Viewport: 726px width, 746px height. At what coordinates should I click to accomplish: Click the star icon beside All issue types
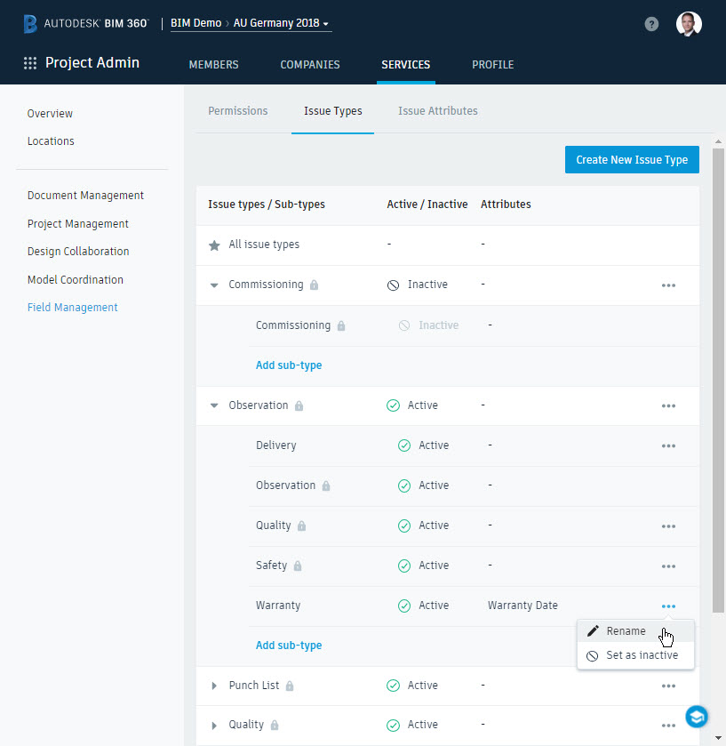(213, 245)
